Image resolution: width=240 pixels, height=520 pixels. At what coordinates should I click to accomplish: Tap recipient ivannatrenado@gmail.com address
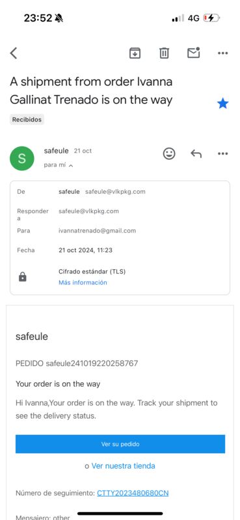(98, 231)
